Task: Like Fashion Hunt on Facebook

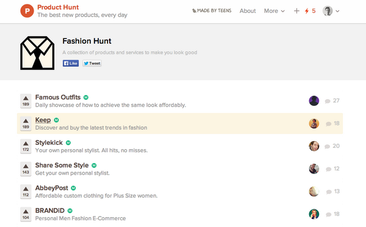Action: [x=71, y=63]
